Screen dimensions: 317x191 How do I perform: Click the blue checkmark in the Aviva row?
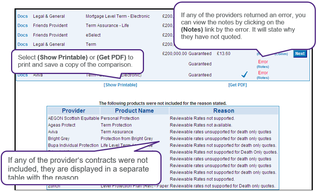[x=244, y=74]
